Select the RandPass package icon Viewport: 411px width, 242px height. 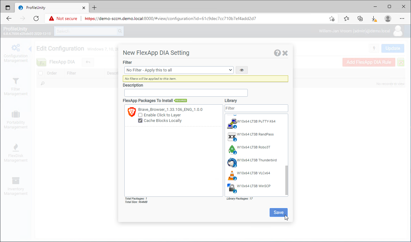click(231, 136)
